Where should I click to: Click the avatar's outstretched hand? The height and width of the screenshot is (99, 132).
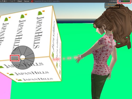tap(78, 59)
